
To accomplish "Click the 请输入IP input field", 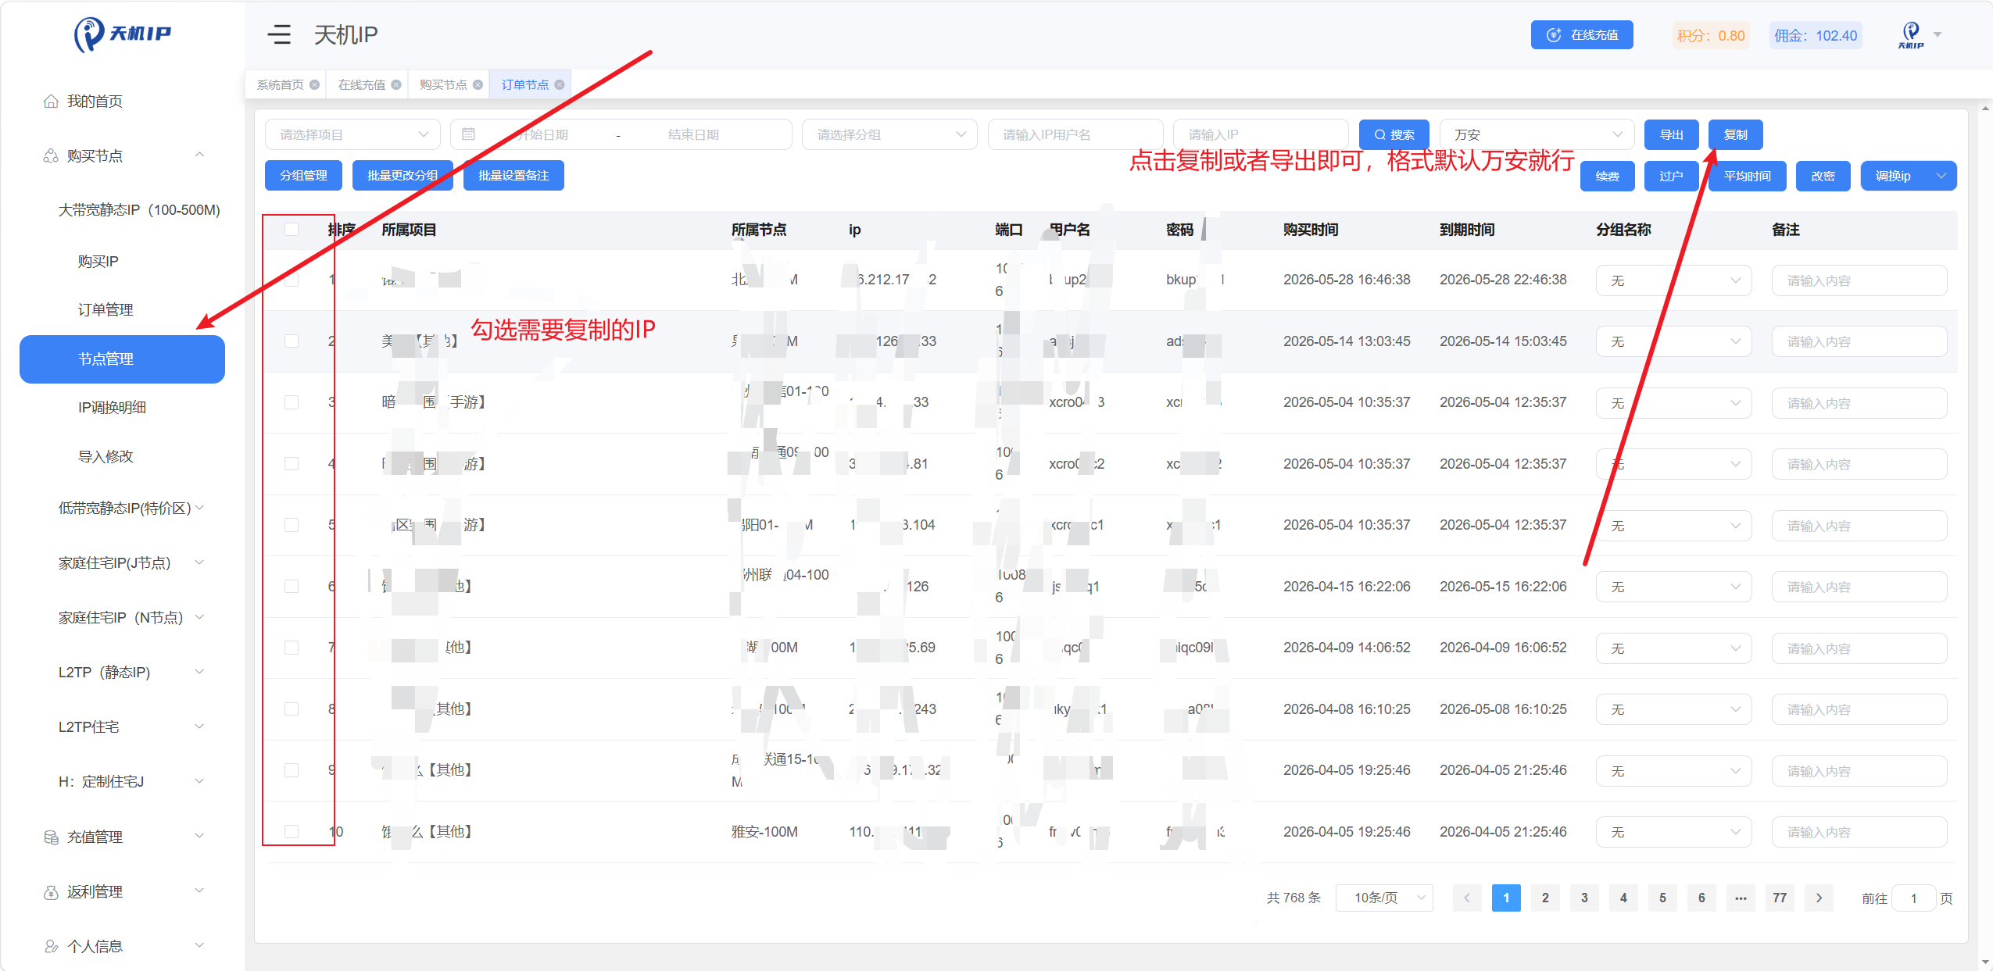I will (x=1261, y=134).
